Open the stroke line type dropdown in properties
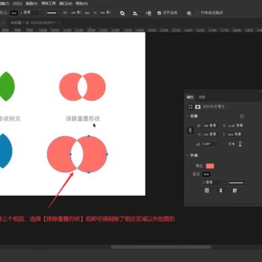The image size is (262, 262). point(237,183)
